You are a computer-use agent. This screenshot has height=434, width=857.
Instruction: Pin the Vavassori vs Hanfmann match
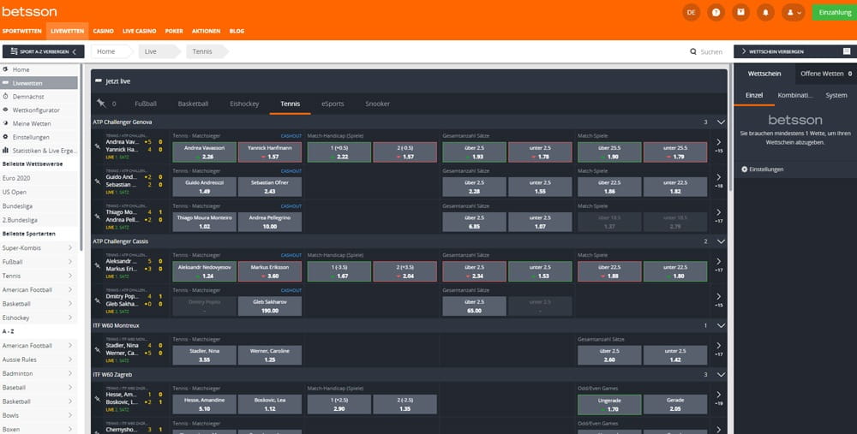click(x=98, y=146)
